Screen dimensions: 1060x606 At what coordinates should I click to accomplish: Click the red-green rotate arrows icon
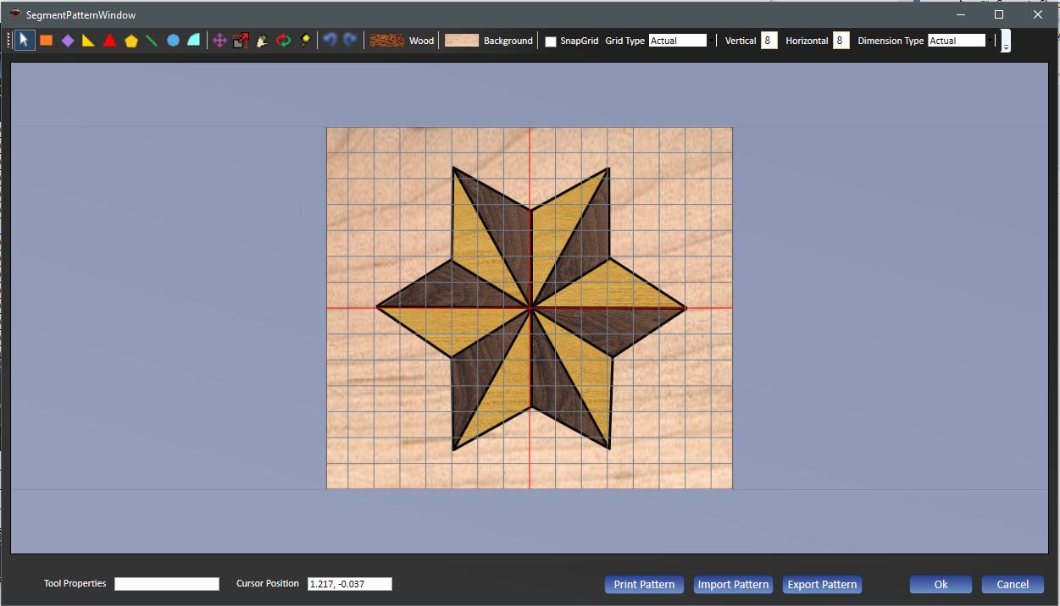(x=284, y=41)
